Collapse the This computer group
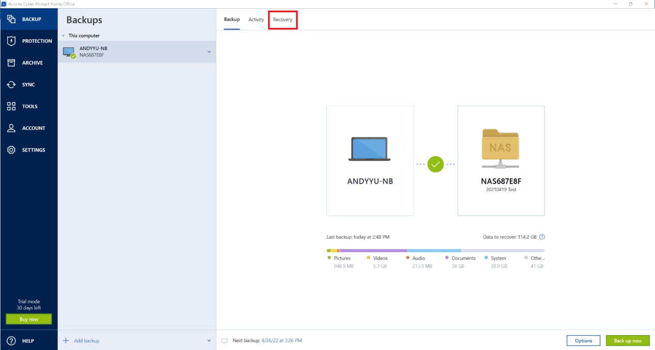The width and height of the screenshot is (655, 350). [64, 36]
